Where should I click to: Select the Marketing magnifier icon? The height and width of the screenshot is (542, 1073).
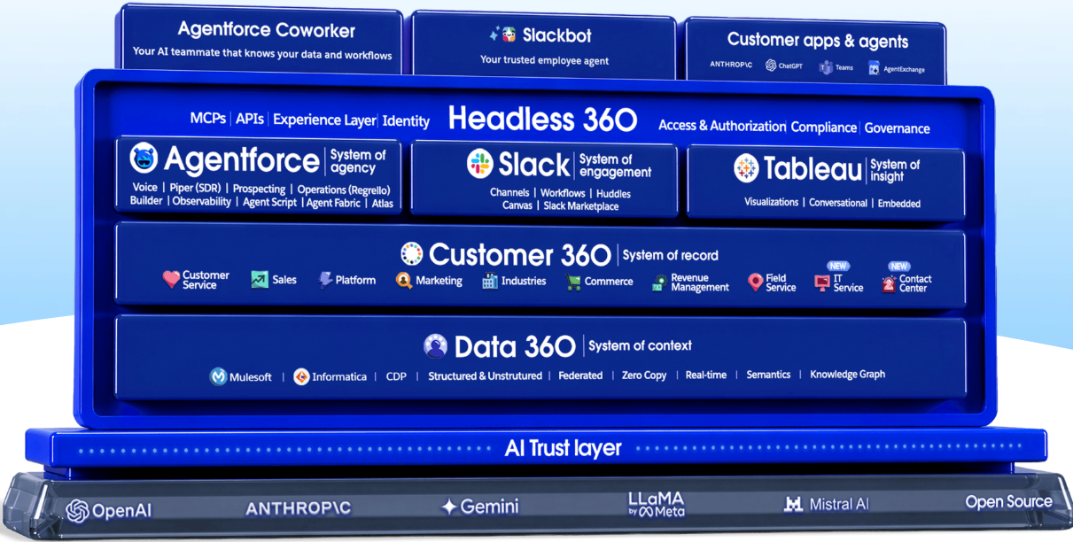(x=404, y=281)
